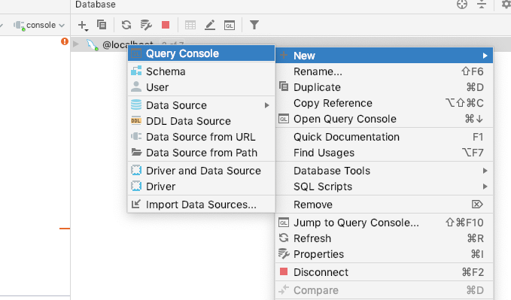Image resolution: width=511 pixels, height=300 pixels.
Task: Open Data Source Properties wrench icon
Action: click(146, 25)
